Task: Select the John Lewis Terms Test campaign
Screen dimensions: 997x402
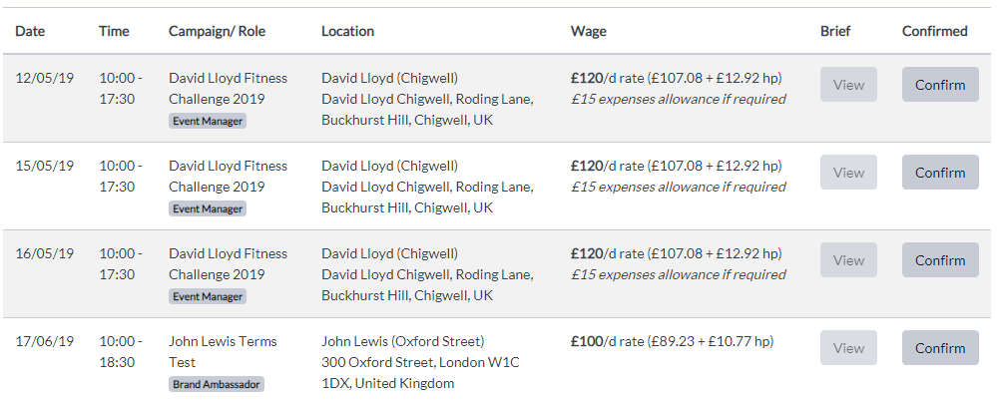Action: (x=223, y=352)
